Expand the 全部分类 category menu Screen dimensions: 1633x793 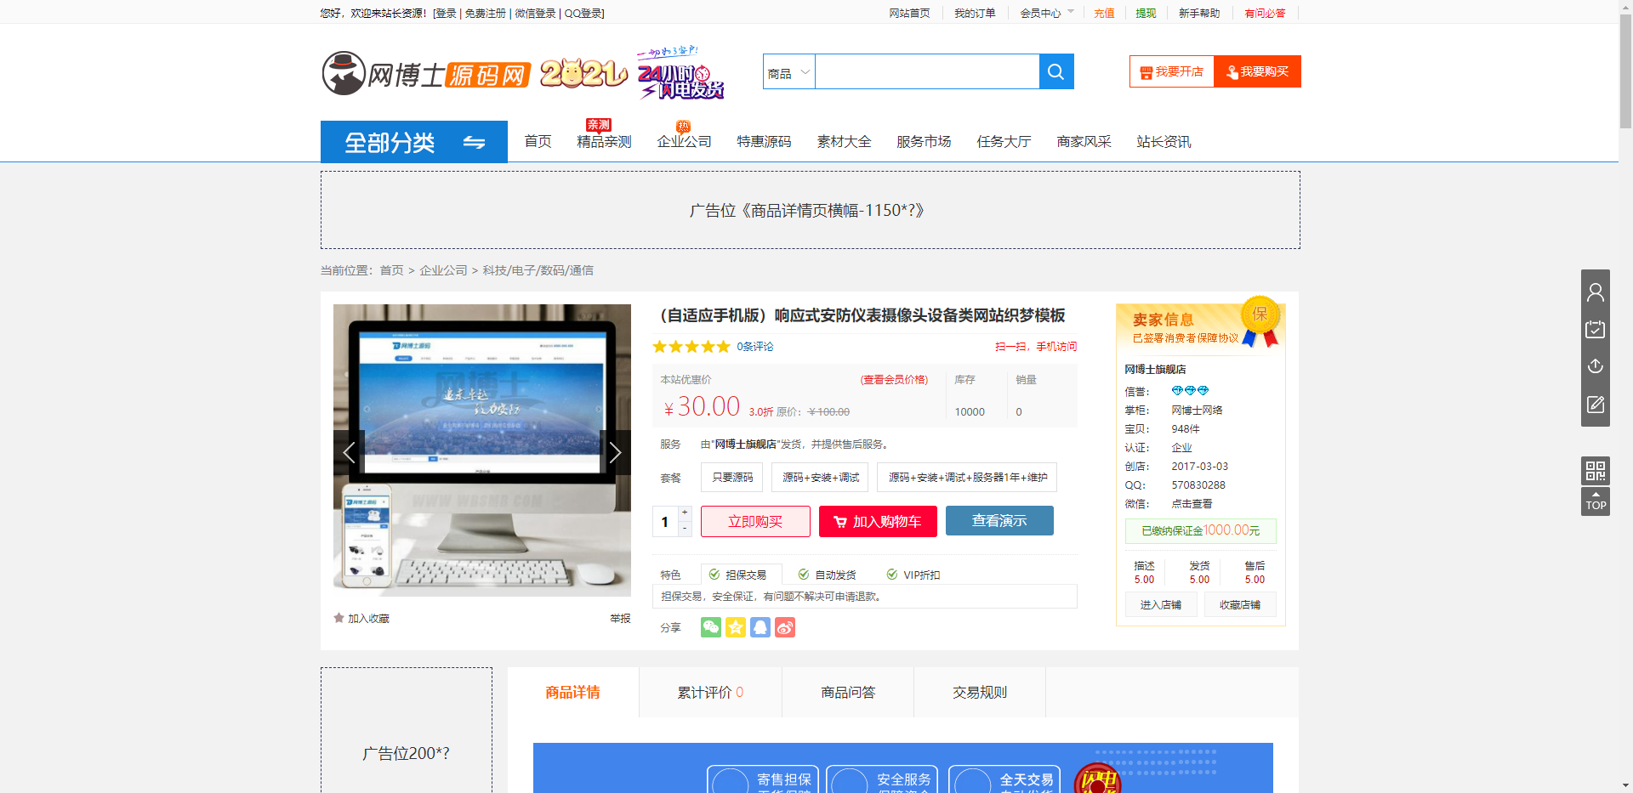coord(414,142)
